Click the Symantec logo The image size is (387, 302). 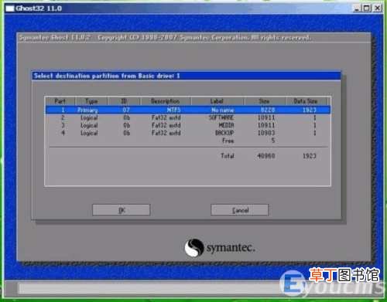pyautogui.click(x=220, y=248)
